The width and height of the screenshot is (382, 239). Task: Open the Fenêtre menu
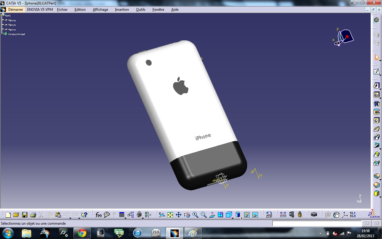click(158, 10)
